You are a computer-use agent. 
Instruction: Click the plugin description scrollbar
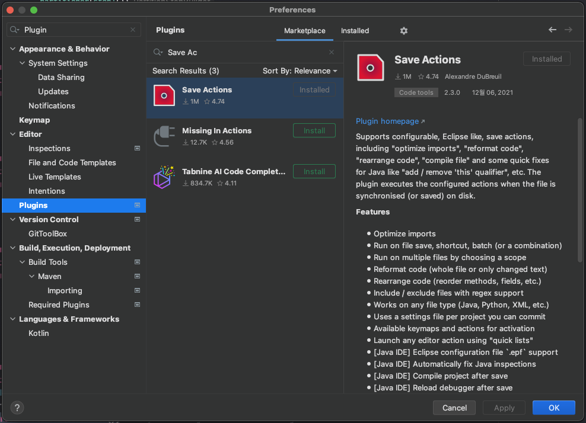click(x=579, y=190)
